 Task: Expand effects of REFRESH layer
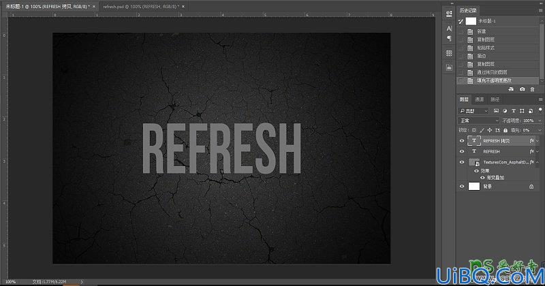pyautogui.click(x=538, y=152)
